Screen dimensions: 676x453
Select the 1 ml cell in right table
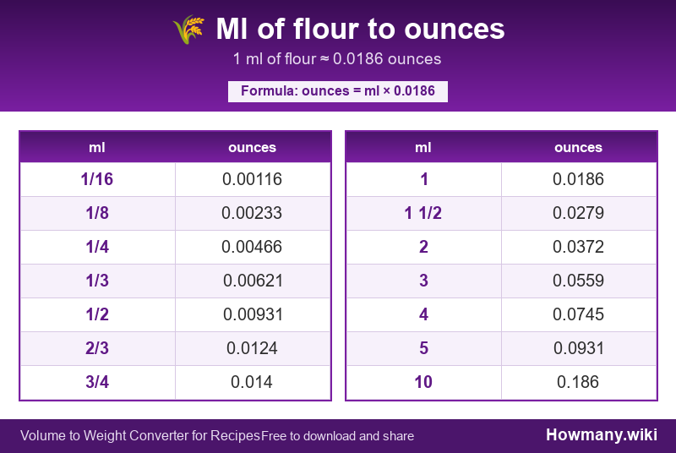[x=424, y=179]
